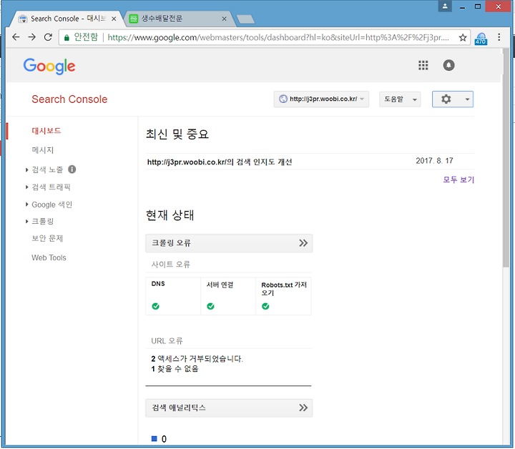Click the 모두 보기 link

(458, 179)
